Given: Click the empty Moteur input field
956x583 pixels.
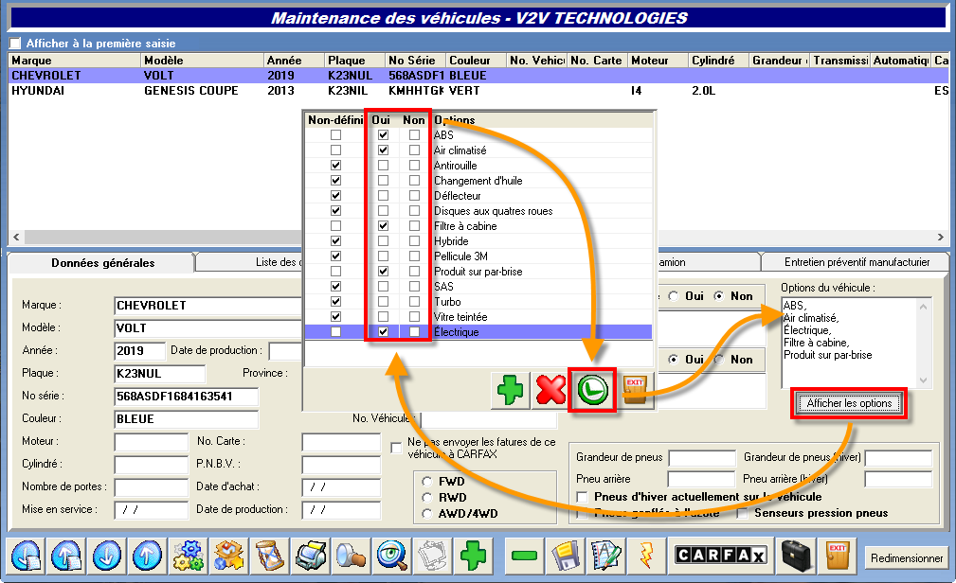Looking at the screenshot, I should pyautogui.click(x=152, y=442).
